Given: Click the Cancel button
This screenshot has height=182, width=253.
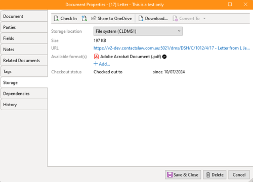Looking at the screenshot, I should pyautogui.click(x=239, y=175).
